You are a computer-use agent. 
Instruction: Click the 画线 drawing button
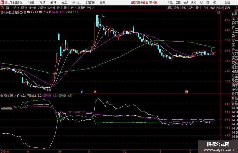coord(198,8)
